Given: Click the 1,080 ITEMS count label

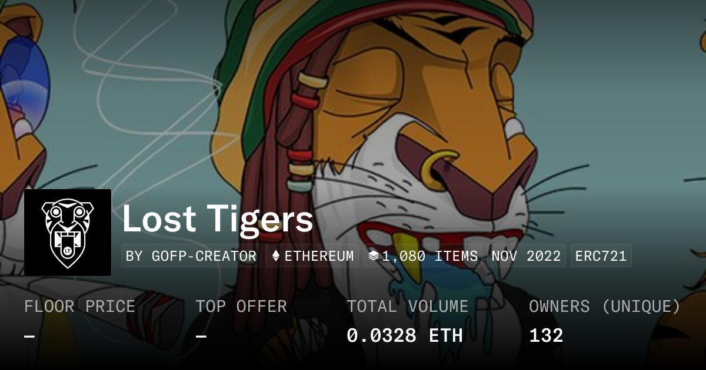Looking at the screenshot, I should pyautogui.click(x=429, y=256).
